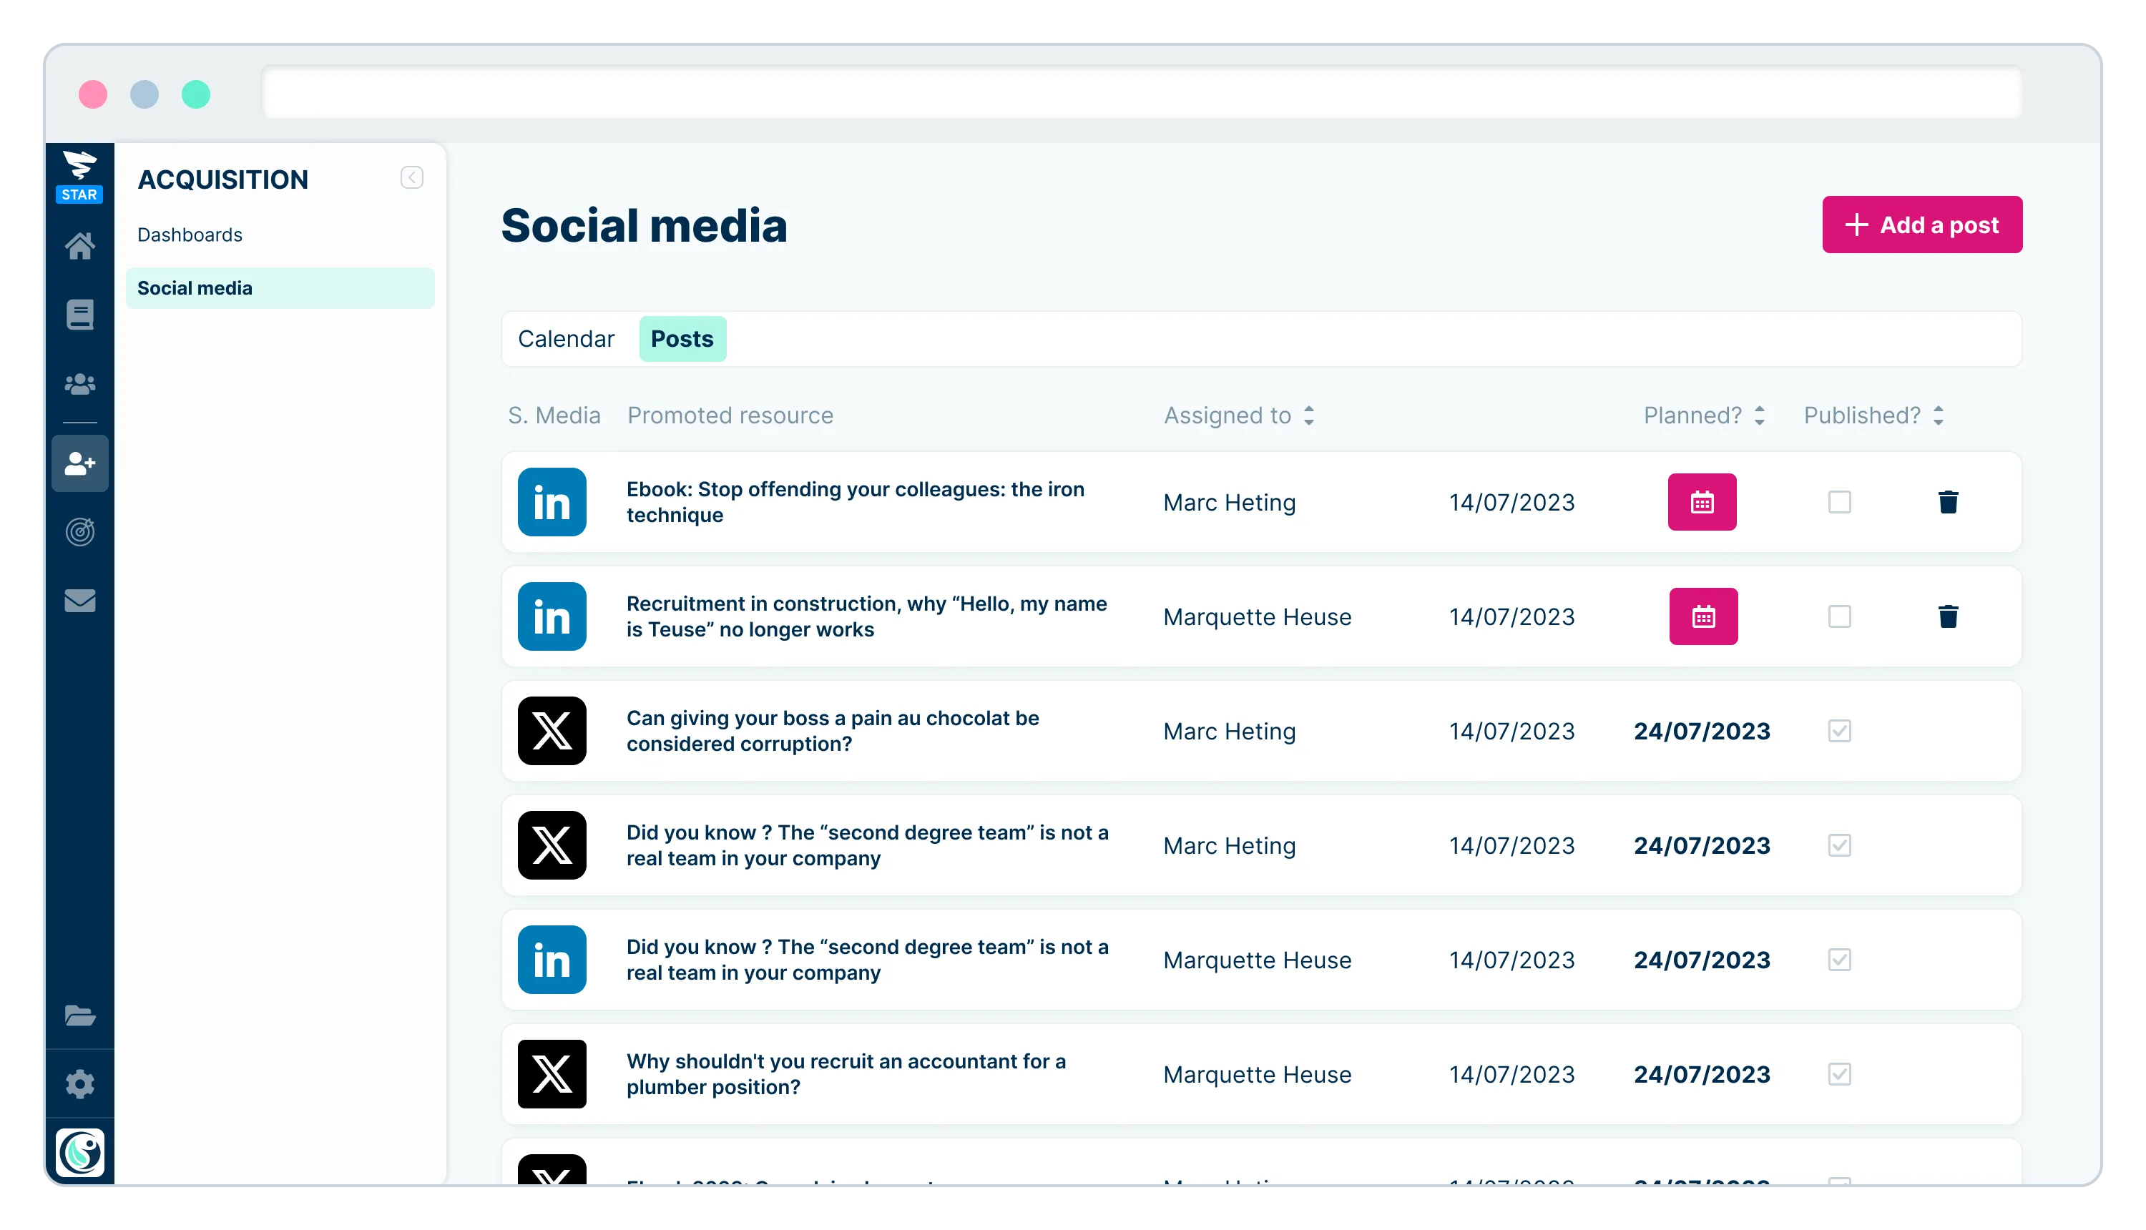Open the envelope mail sidebar icon
The width and height of the screenshot is (2146, 1230).
pos(79,601)
